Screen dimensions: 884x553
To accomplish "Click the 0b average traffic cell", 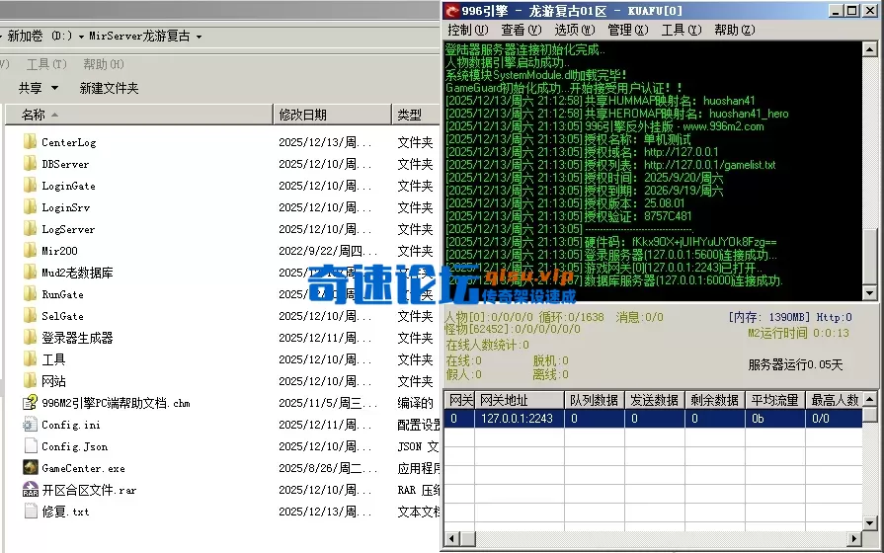I will point(775,419).
